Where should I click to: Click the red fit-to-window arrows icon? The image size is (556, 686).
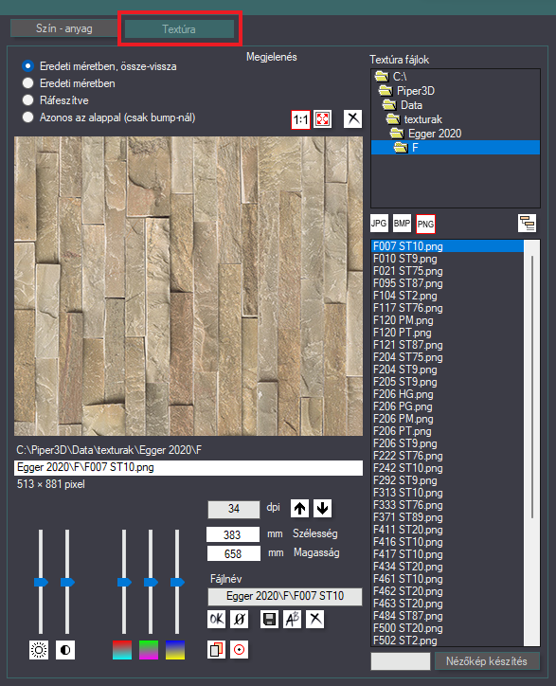pyautogui.click(x=322, y=119)
